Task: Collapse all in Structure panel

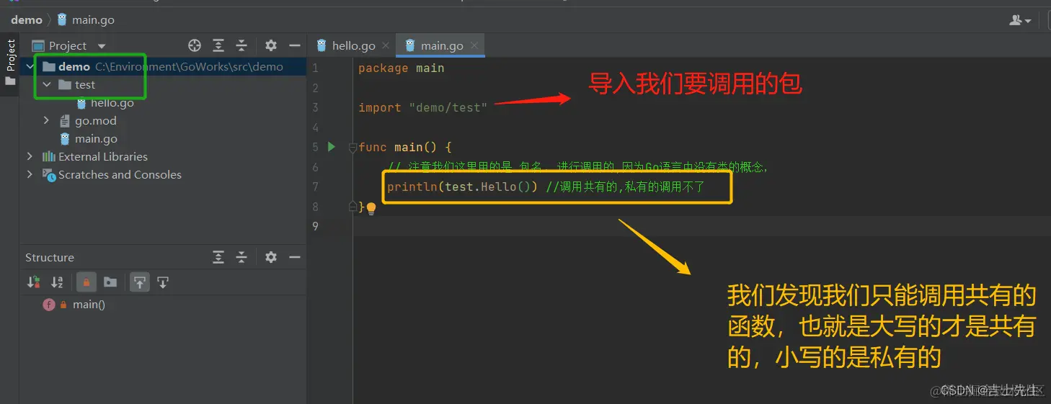Action: pyautogui.click(x=242, y=257)
